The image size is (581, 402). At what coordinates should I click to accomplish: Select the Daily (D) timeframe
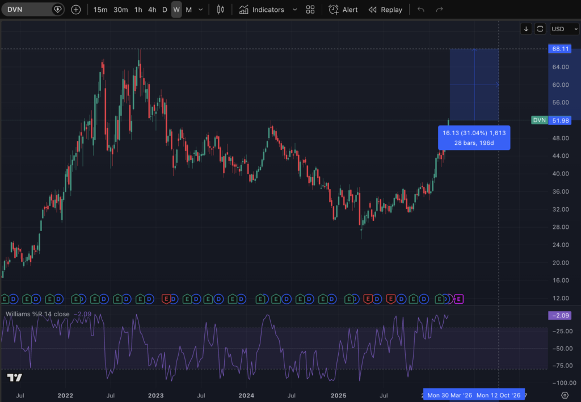pos(165,10)
